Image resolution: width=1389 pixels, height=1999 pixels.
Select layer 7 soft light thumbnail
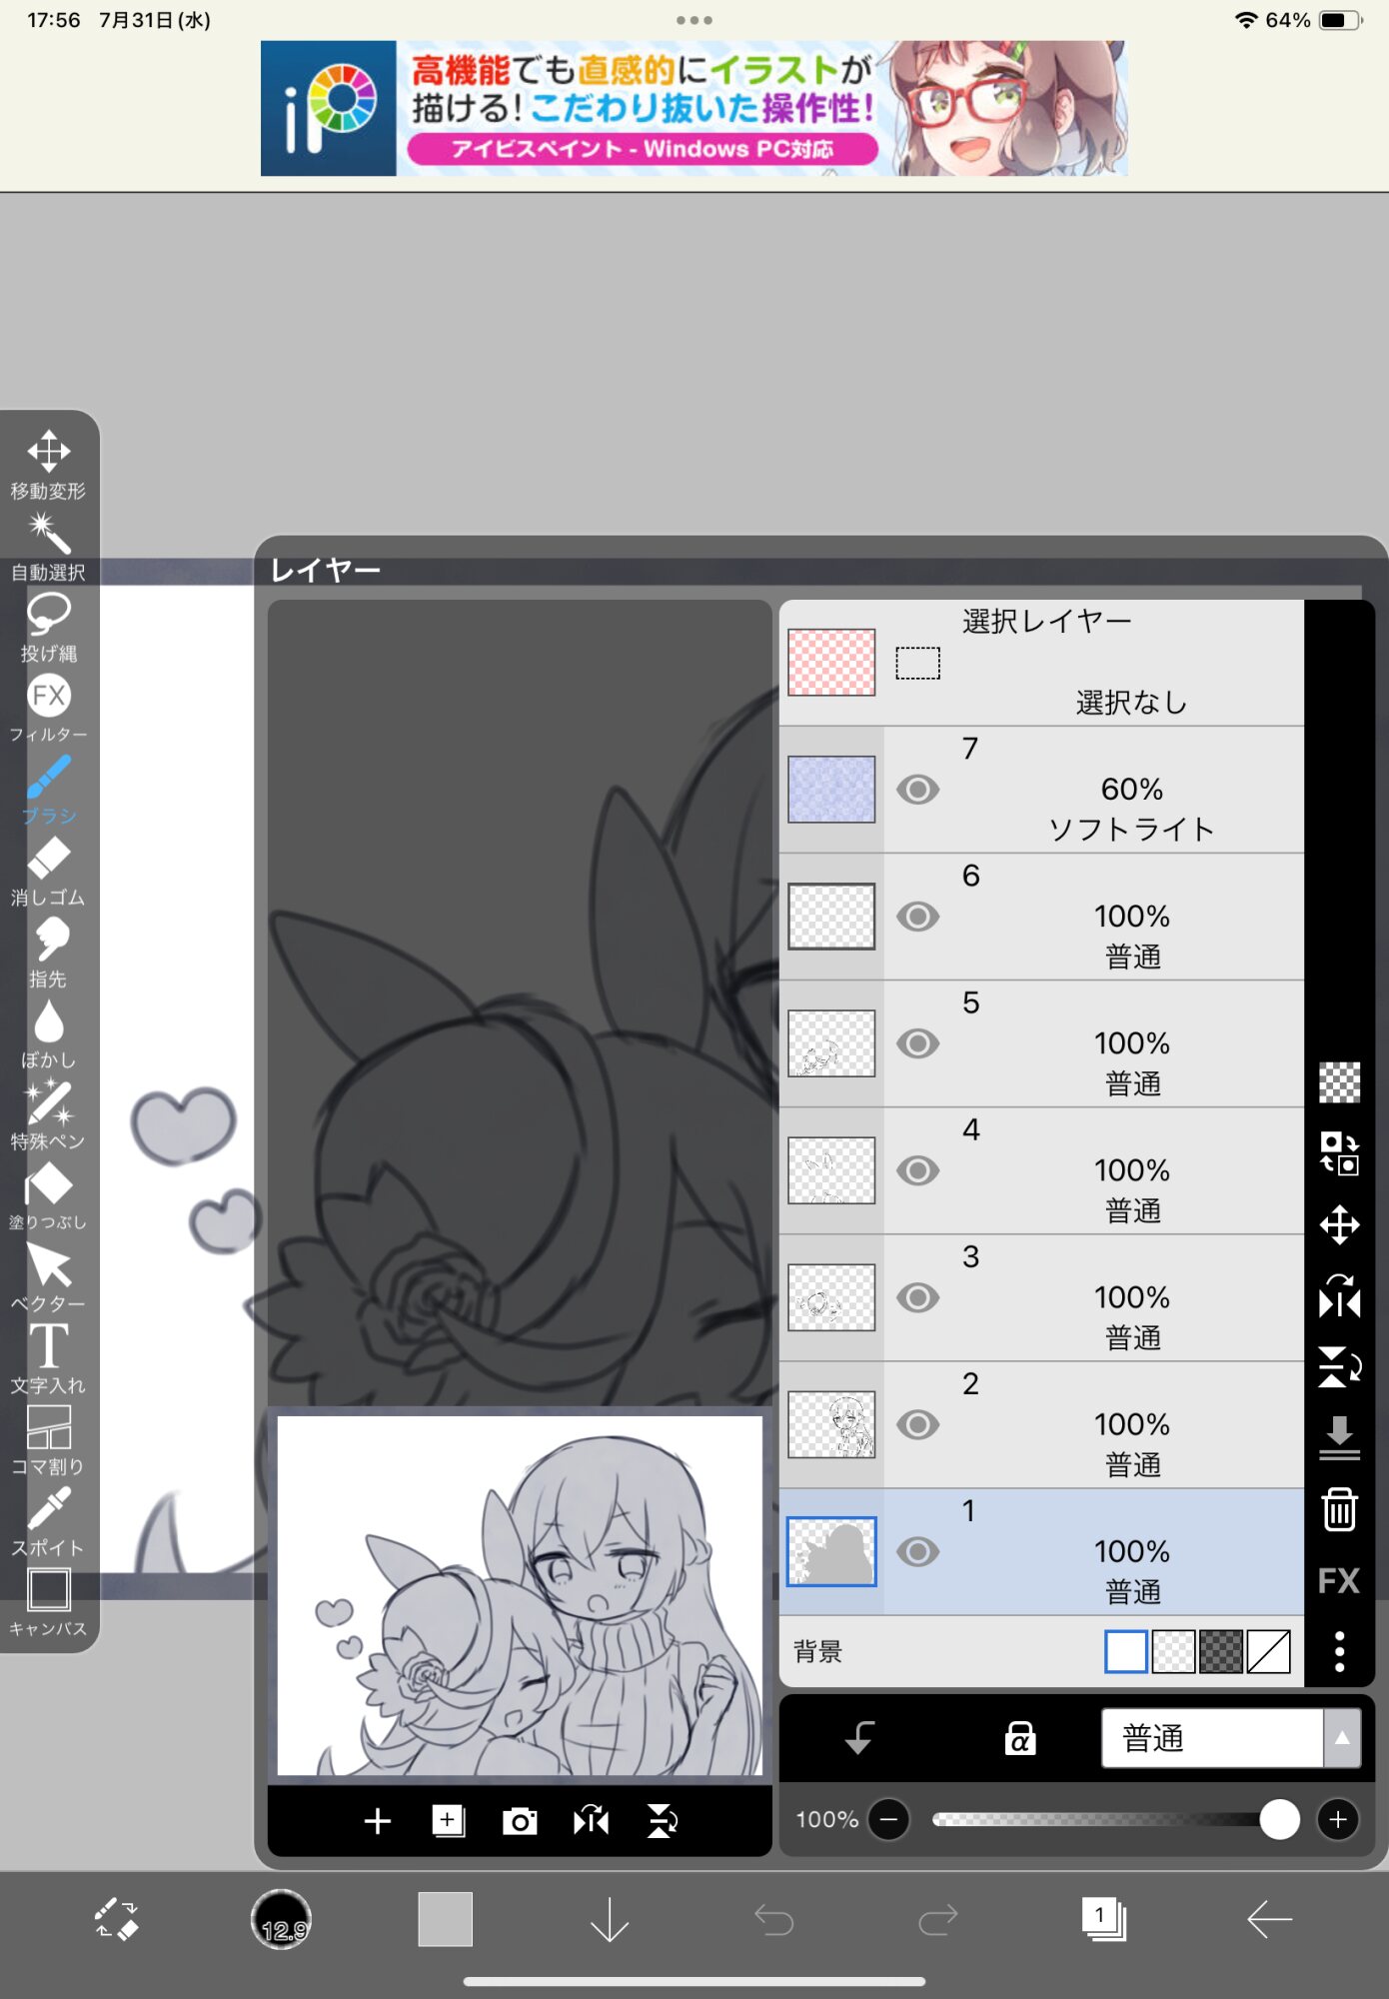click(831, 790)
